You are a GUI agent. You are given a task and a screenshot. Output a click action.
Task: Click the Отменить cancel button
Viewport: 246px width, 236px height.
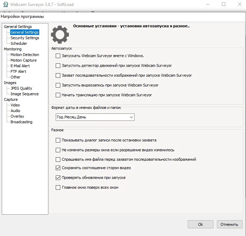click(230, 224)
